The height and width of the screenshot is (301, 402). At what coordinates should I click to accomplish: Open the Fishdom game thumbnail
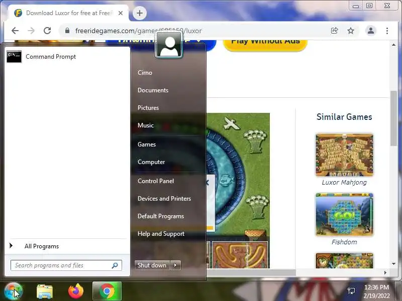[x=344, y=215]
